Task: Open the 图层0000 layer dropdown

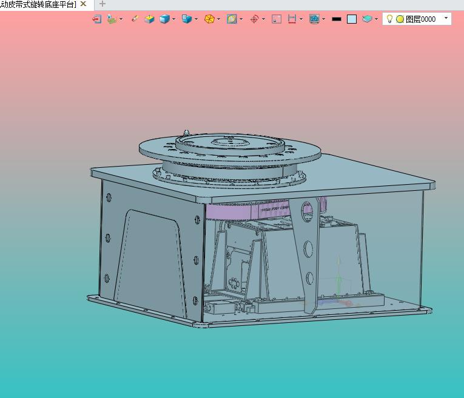Action: click(x=446, y=18)
